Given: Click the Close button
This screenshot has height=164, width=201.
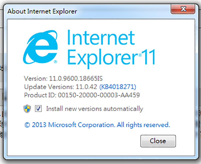Looking at the screenshot, I should [158, 141].
